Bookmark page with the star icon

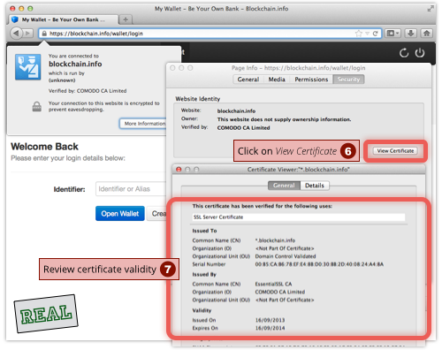[359, 34]
